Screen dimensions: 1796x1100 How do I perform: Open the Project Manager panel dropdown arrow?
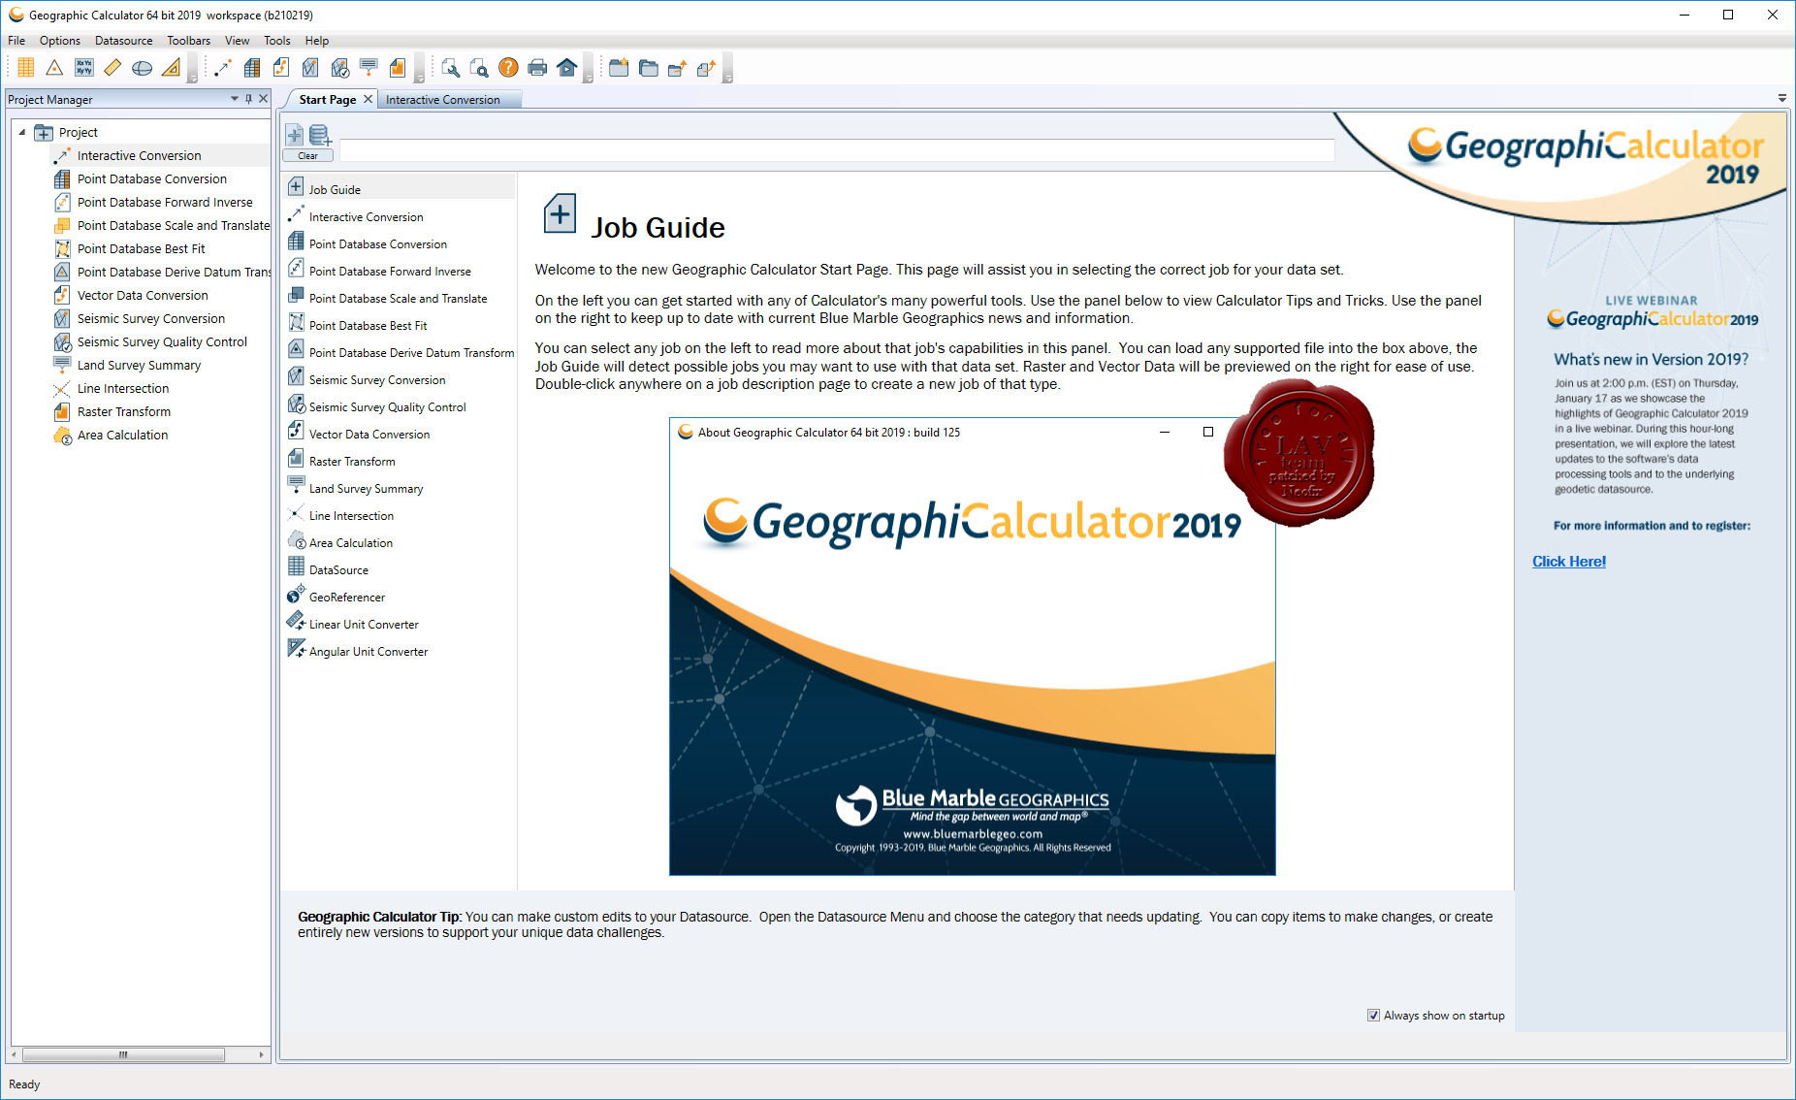click(235, 99)
